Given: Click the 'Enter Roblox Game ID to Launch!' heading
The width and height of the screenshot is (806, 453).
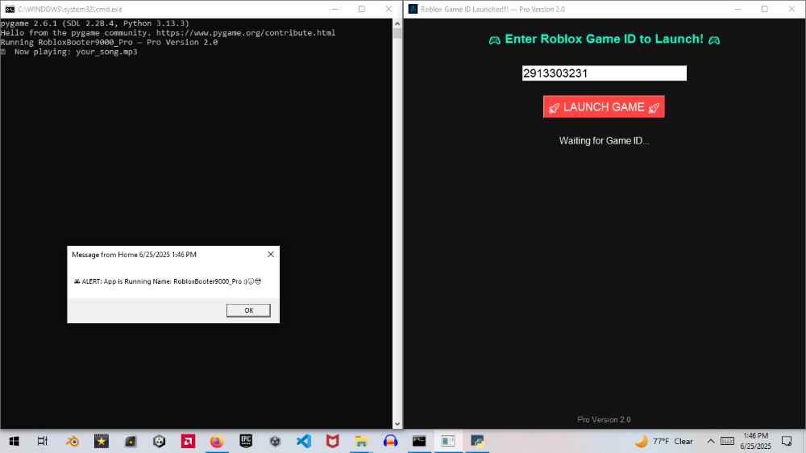Looking at the screenshot, I should [x=604, y=39].
